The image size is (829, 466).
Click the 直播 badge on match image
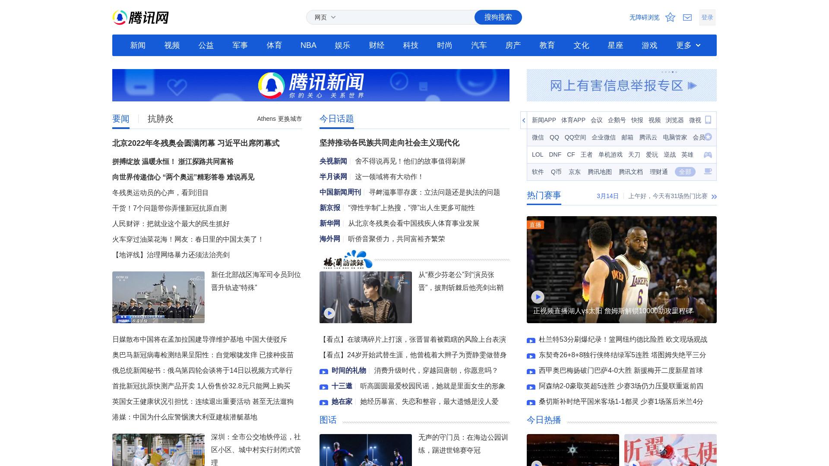tap(535, 225)
